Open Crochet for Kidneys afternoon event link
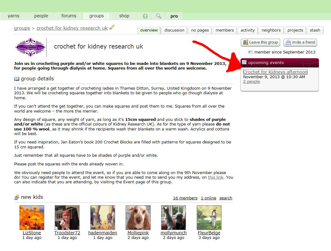331x251 pixels. pos(275,72)
